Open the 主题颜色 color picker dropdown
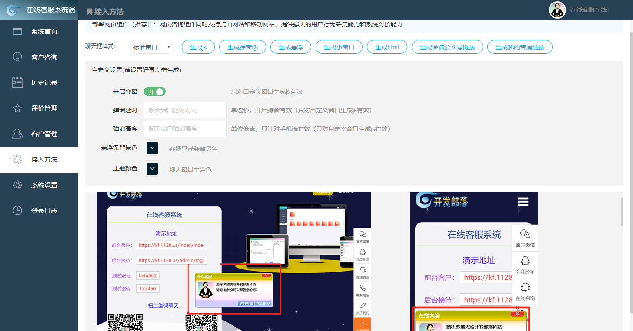Viewport: 633px width, 331px height. click(152, 168)
